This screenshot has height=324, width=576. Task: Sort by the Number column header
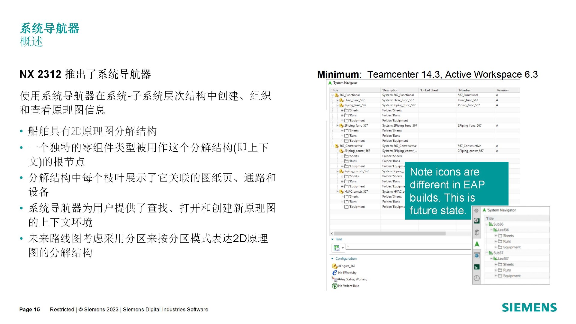pos(476,90)
